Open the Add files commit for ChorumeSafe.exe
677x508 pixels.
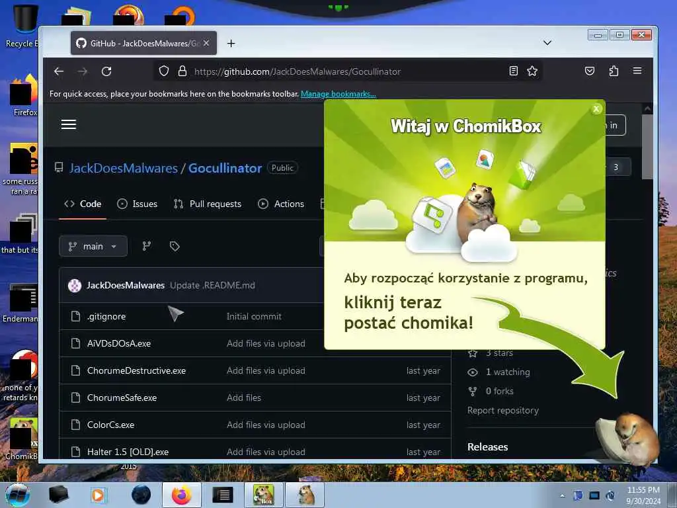pyautogui.click(x=244, y=398)
